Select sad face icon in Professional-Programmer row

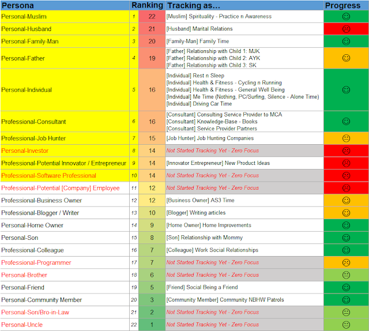346,262
